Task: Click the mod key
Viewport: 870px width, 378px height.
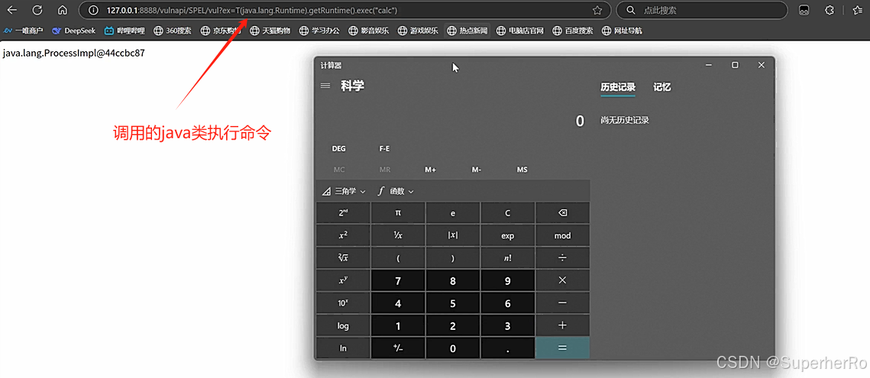Action: click(563, 236)
